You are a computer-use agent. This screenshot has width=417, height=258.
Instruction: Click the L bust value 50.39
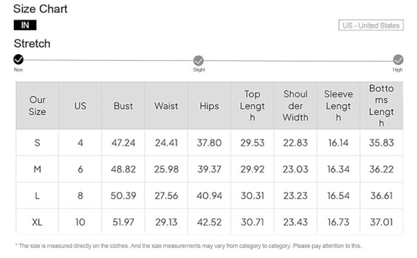coord(123,196)
